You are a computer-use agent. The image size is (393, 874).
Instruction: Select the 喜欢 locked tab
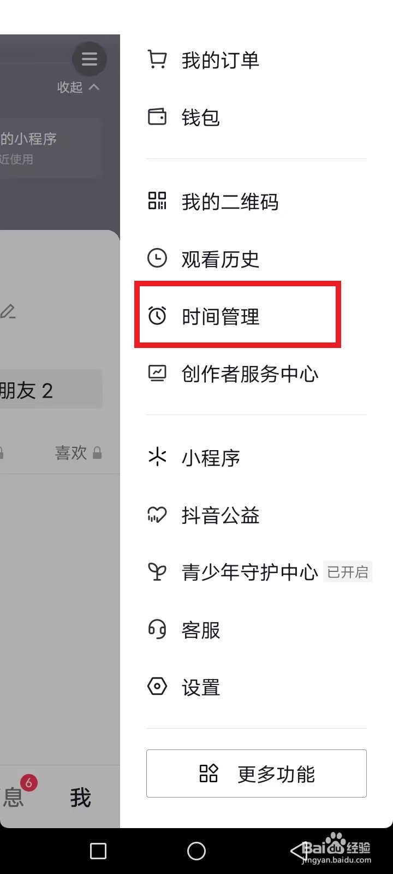pyautogui.click(x=79, y=453)
